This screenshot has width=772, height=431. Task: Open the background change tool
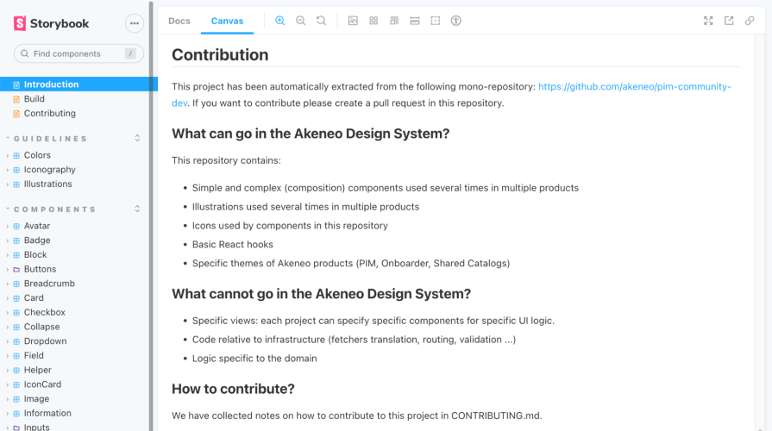tap(353, 21)
